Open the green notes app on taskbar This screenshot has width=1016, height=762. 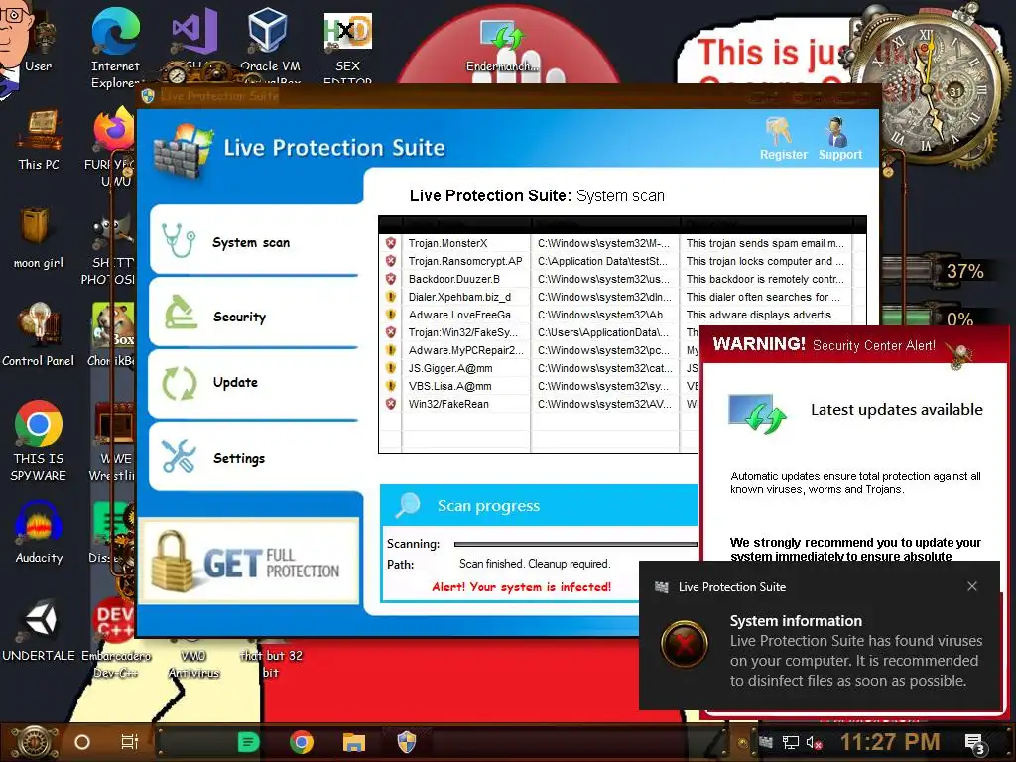click(x=248, y=742)
